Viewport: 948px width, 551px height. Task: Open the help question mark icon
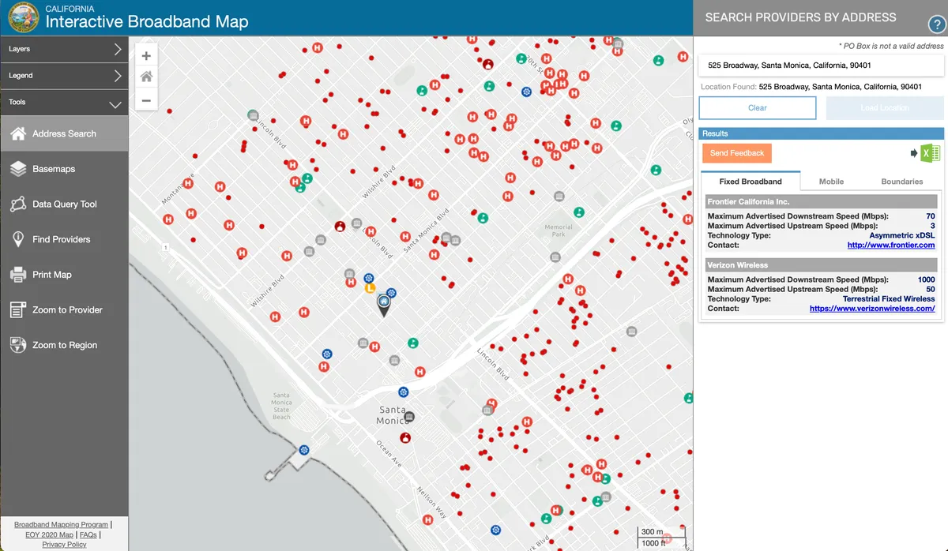pos(935,24)
